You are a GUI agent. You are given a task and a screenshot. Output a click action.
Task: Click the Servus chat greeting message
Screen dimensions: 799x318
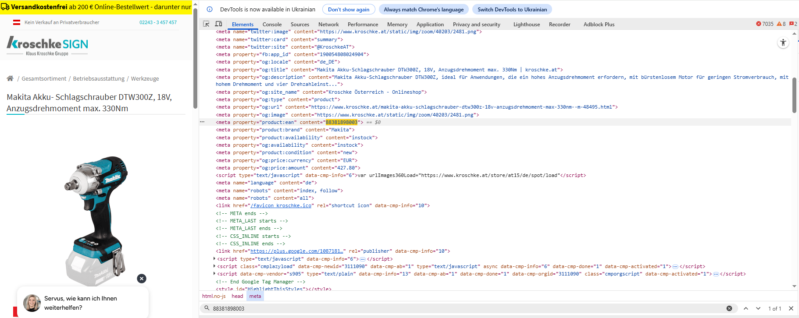click(x=81, y=303)
